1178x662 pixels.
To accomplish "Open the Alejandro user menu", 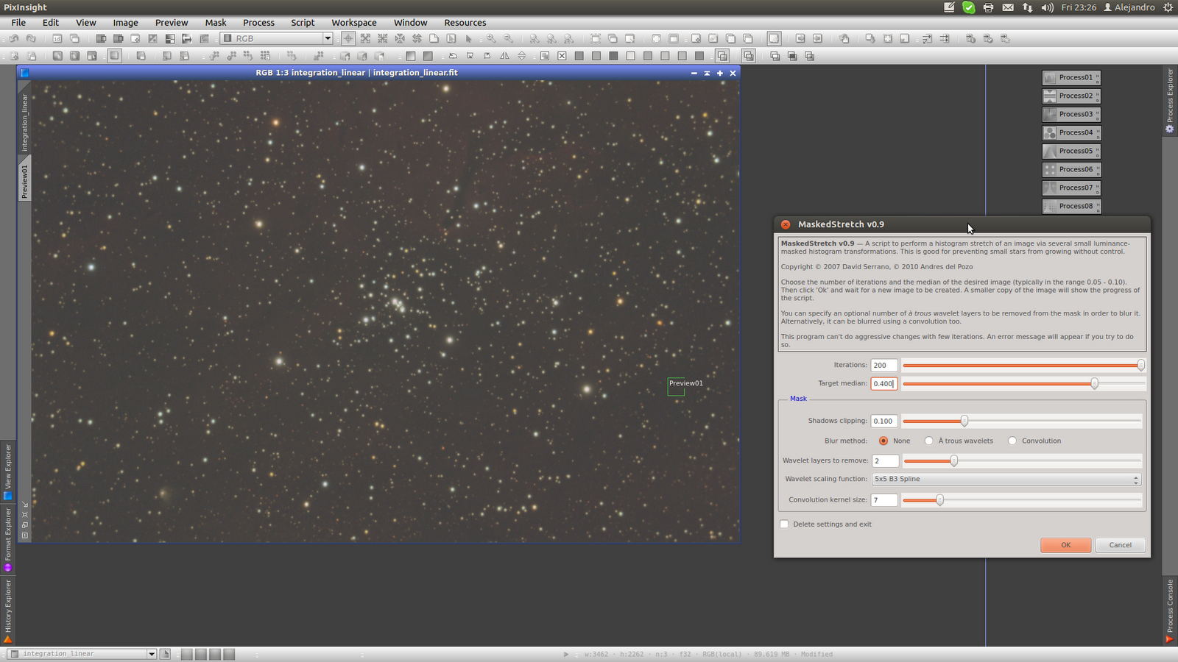I will 1129,7.
